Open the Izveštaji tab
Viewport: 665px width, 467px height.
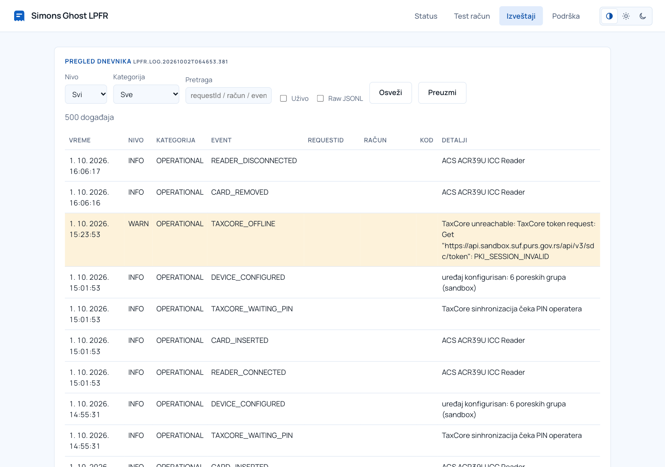pyautogui.click(x=521, y=16)
